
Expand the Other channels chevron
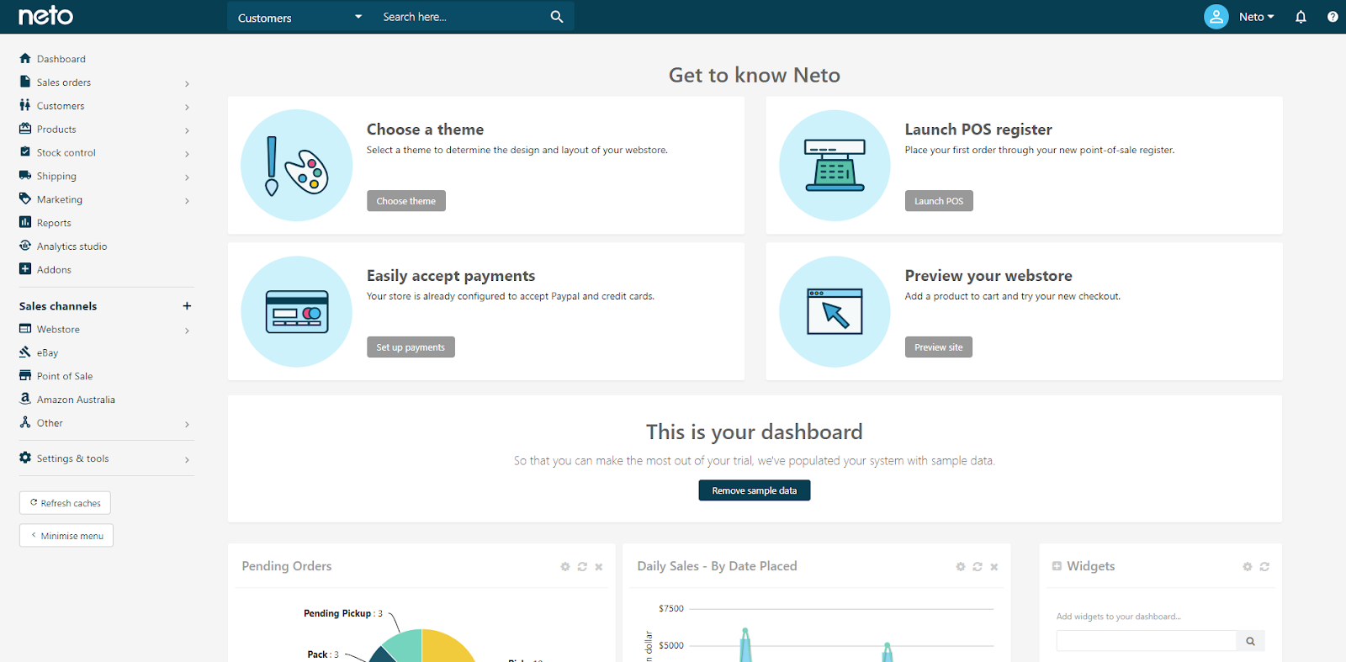pyautogui.click(x=187, y=424)
